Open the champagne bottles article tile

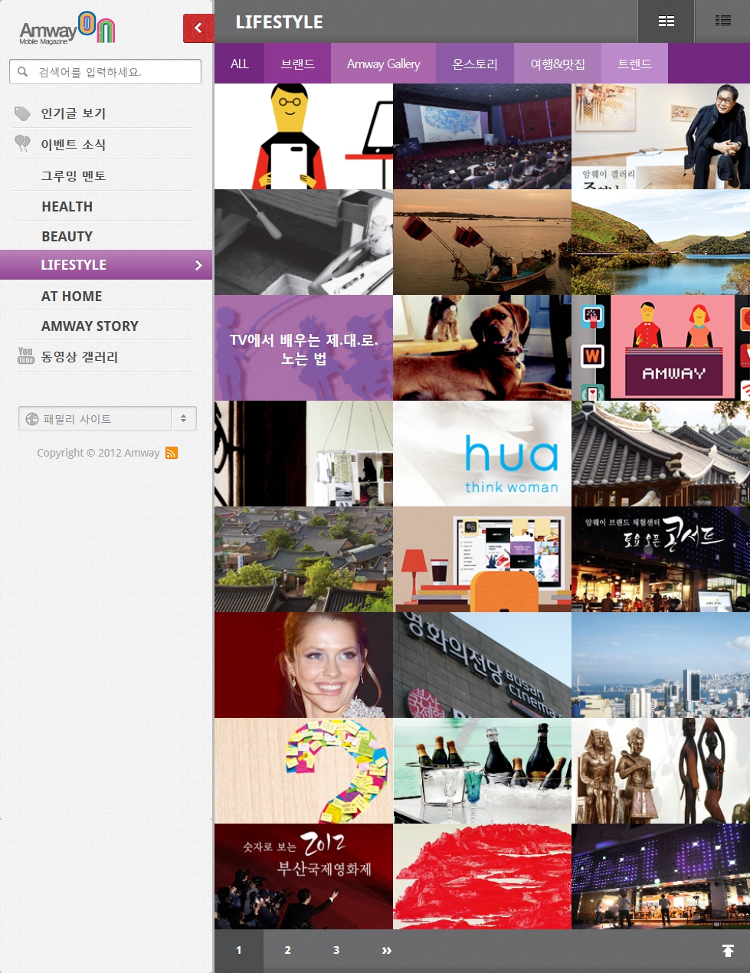pyautogui.click(x=482, y=771)
